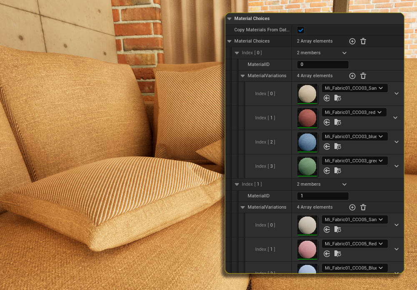Image resolution: width=417 pixels, height=290 pixels.
Task: Use selected asset for Mi_Fabric01_CC005_San slot
Action: coord(327,229)
